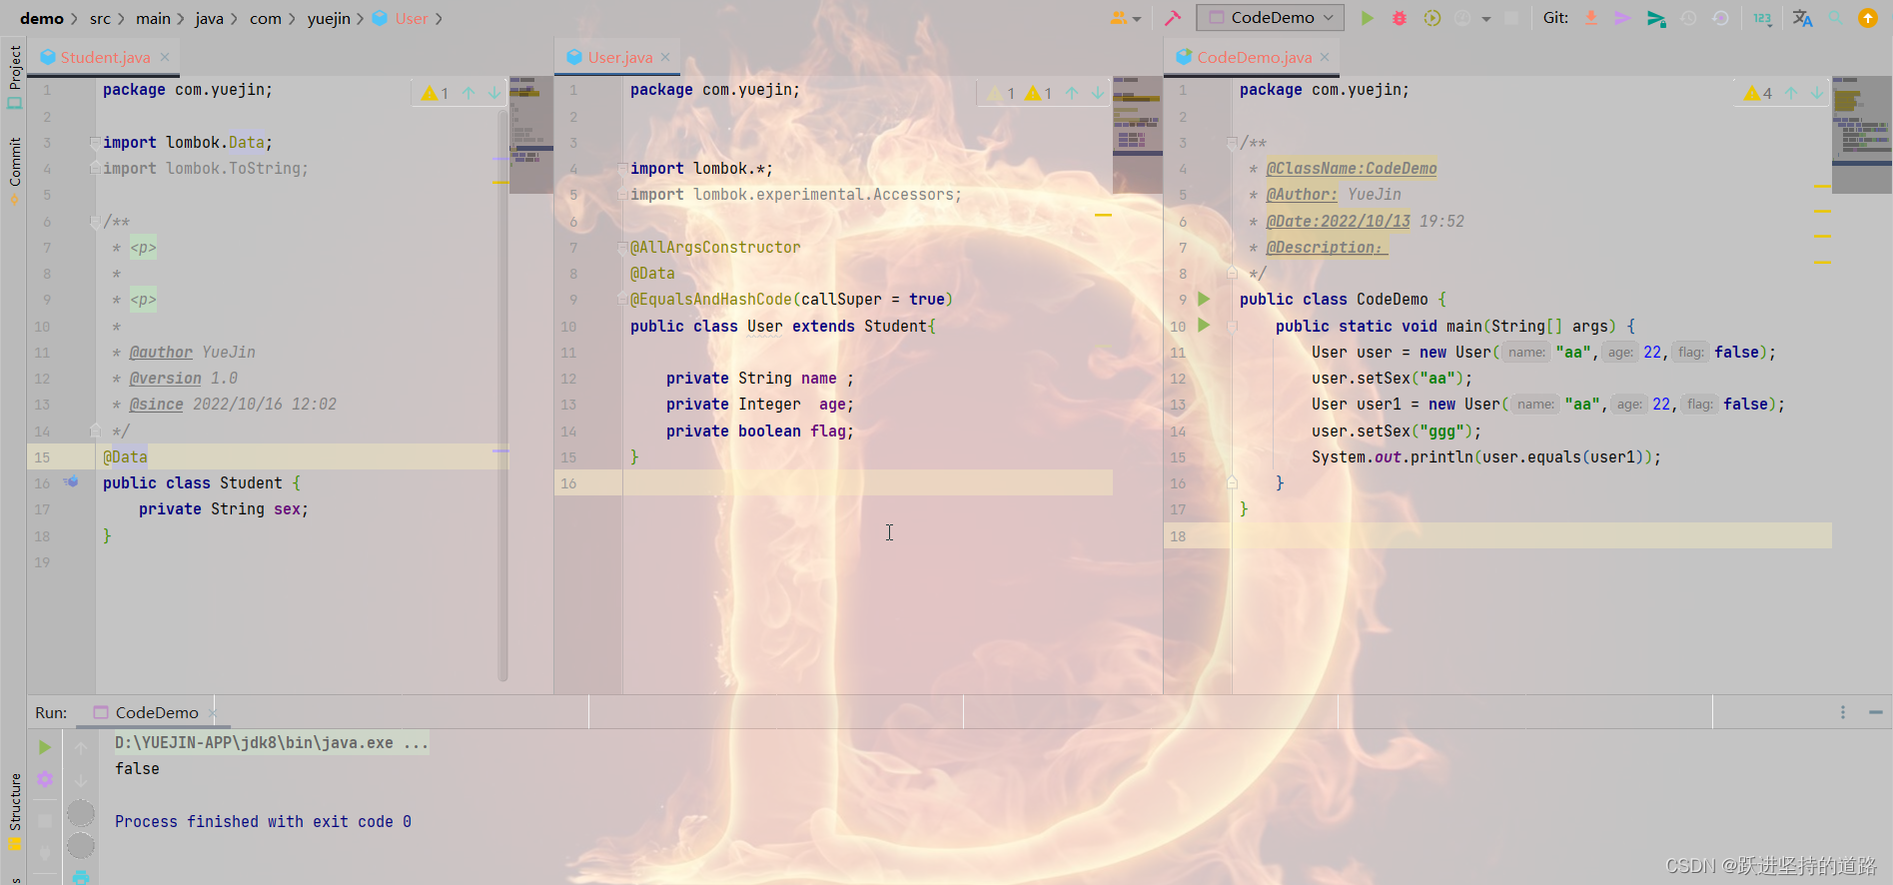Screen dimensions: 1893x885
Task: Click 'yuejin' in the breadcrumb path
Action: click(x=329, y=18)
